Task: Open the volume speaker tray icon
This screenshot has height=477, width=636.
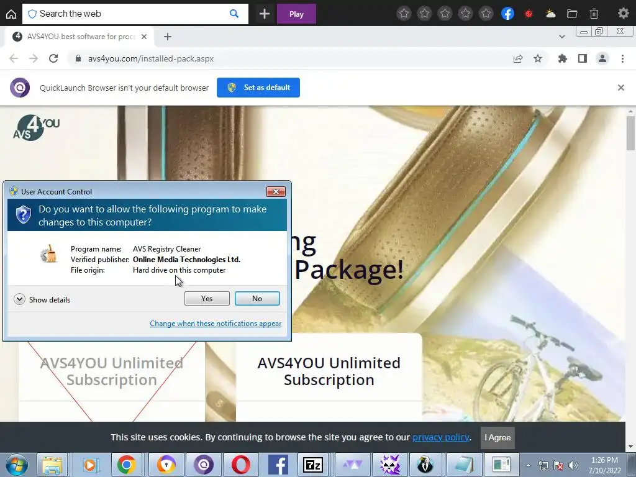Action: click(x=573, y=465)
